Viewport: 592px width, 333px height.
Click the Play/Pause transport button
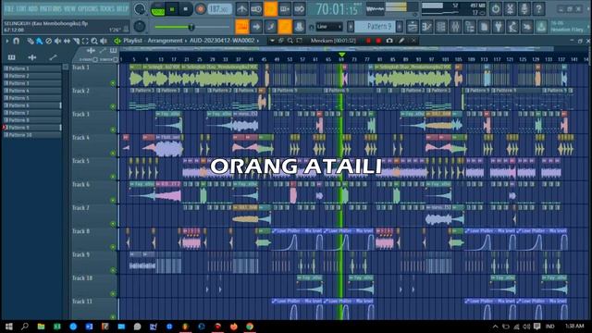172,9
